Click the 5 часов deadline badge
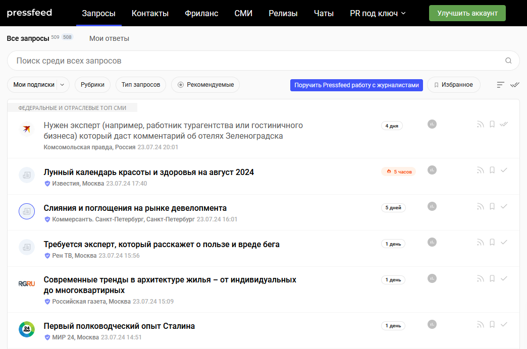The height and width of the screenshot is (349, 527). click(399, 171)
